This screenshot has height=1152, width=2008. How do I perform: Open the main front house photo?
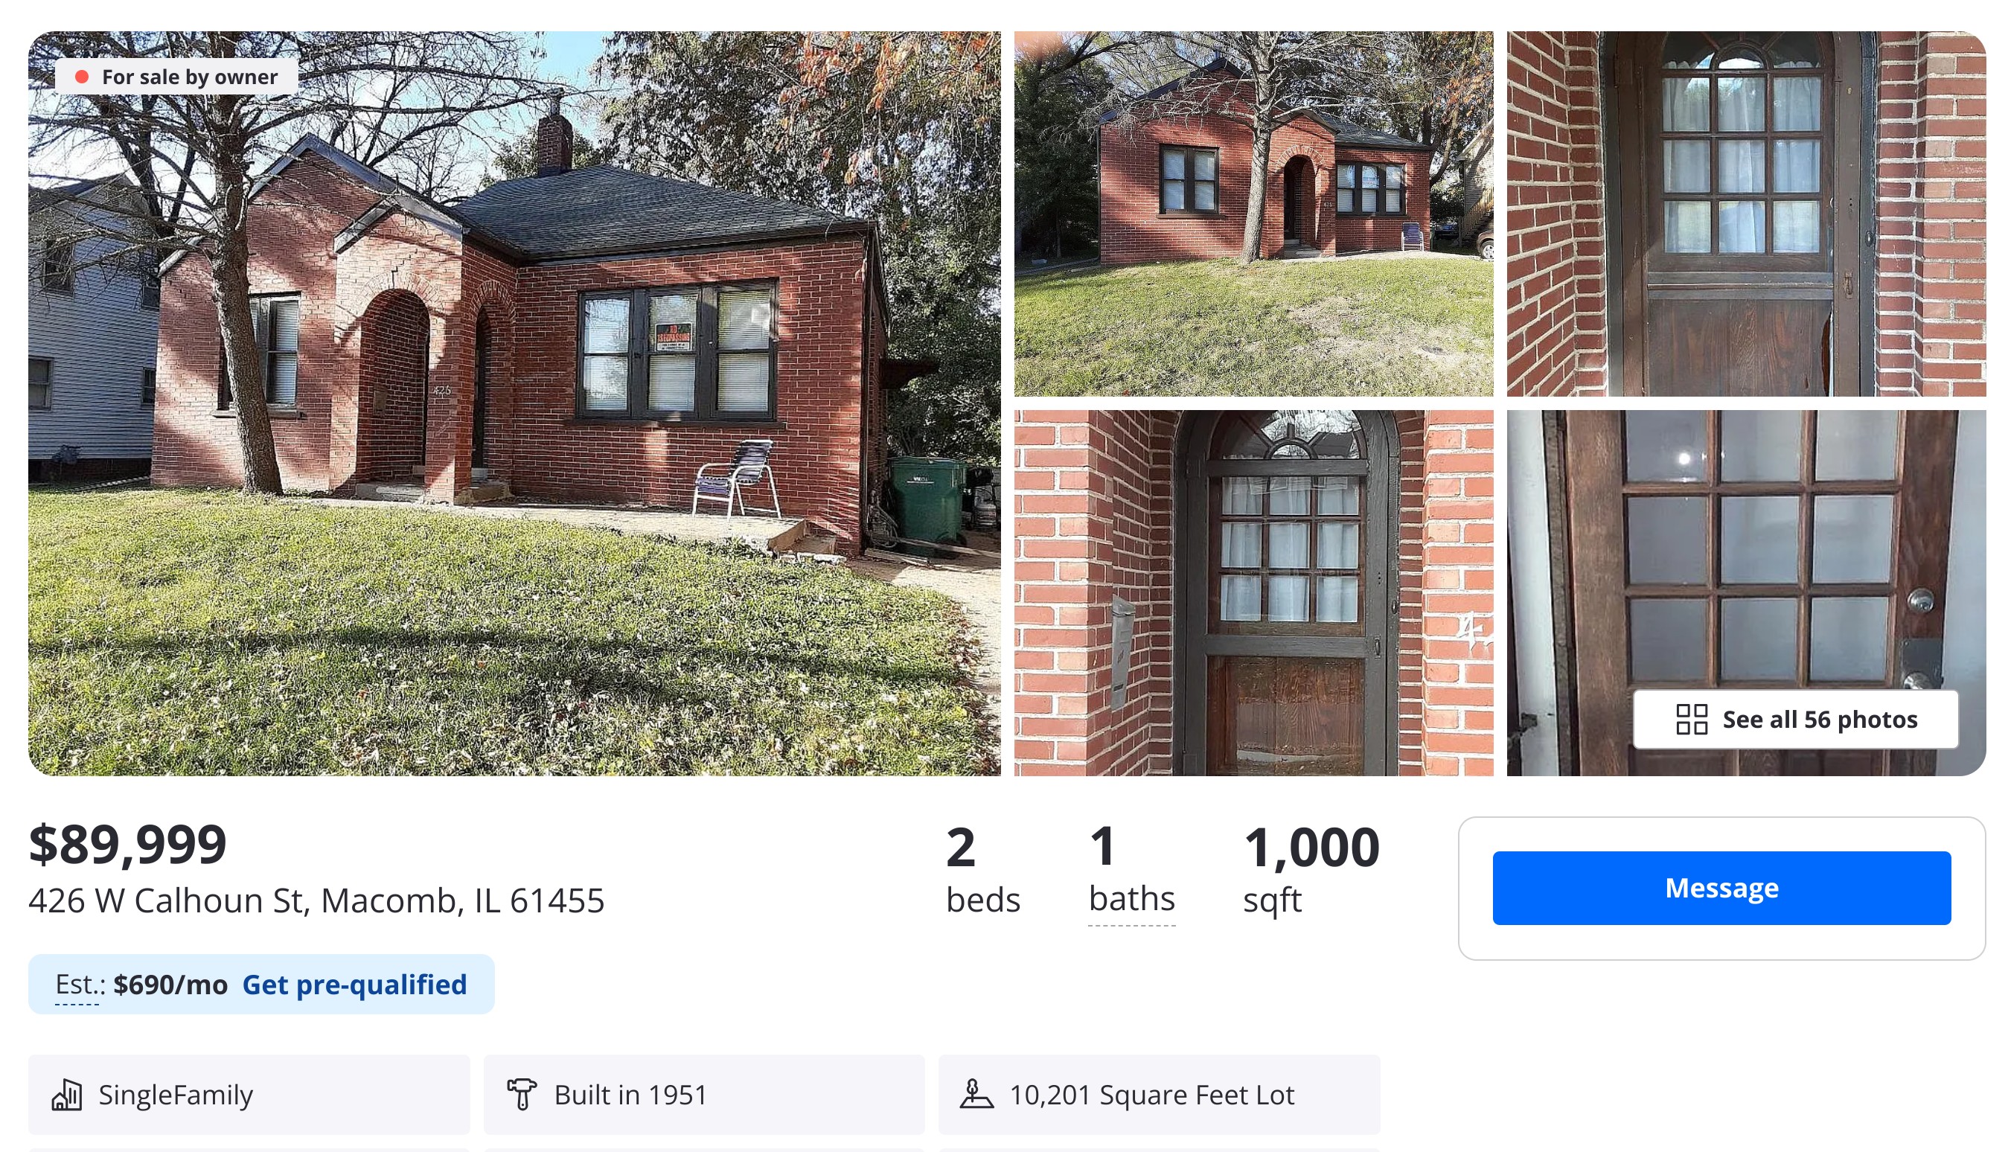click(x=514, y=403)
